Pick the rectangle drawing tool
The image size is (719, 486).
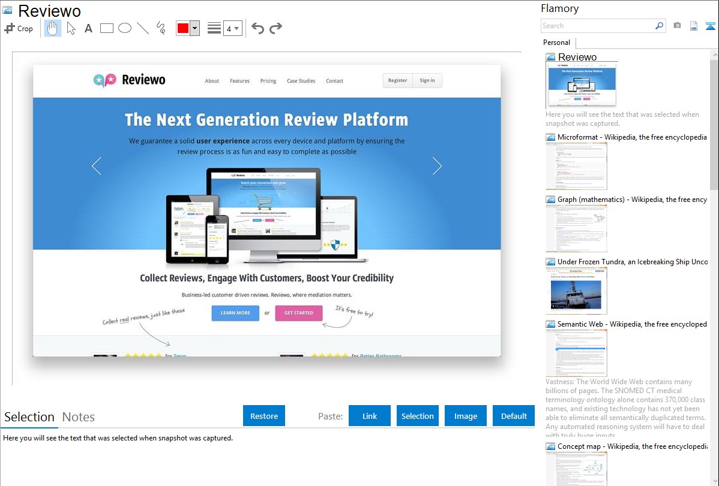coord(106,28)
